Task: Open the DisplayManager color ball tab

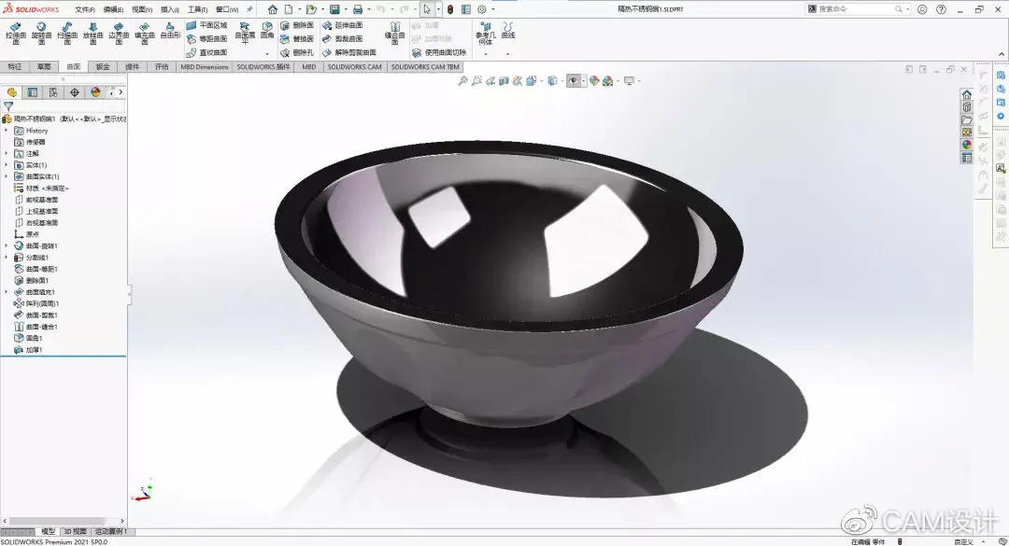Action: (96, 92)
